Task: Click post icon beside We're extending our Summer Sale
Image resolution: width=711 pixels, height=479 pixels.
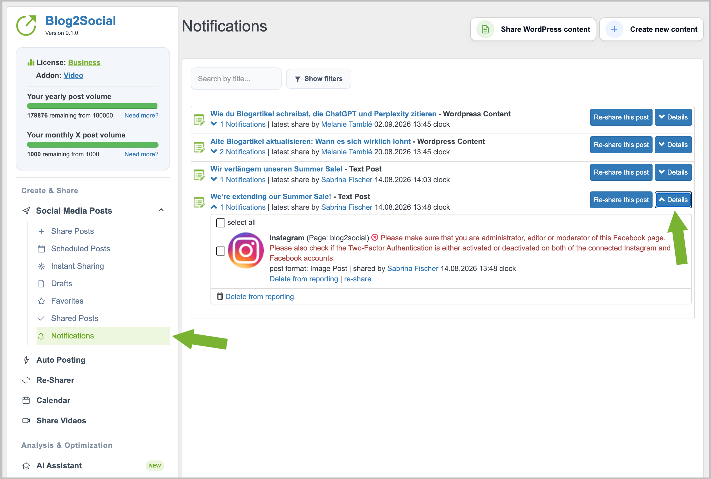Action: click(199, 202)
